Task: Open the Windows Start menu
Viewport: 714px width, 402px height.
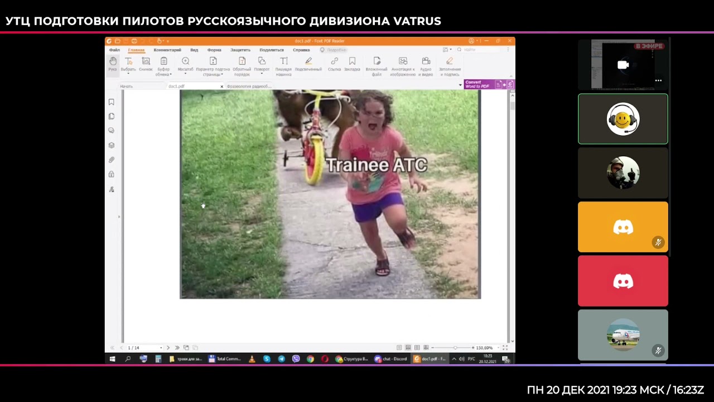Action: coord(112,359)
